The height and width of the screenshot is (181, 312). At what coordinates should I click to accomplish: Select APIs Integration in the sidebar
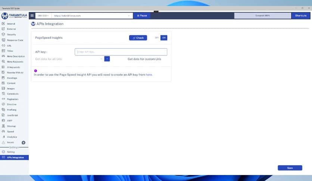click(x=14, y=157)
